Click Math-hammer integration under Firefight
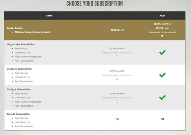Image resolution: width=191 pixels, height=135 pixels. (x=28, y=102)
